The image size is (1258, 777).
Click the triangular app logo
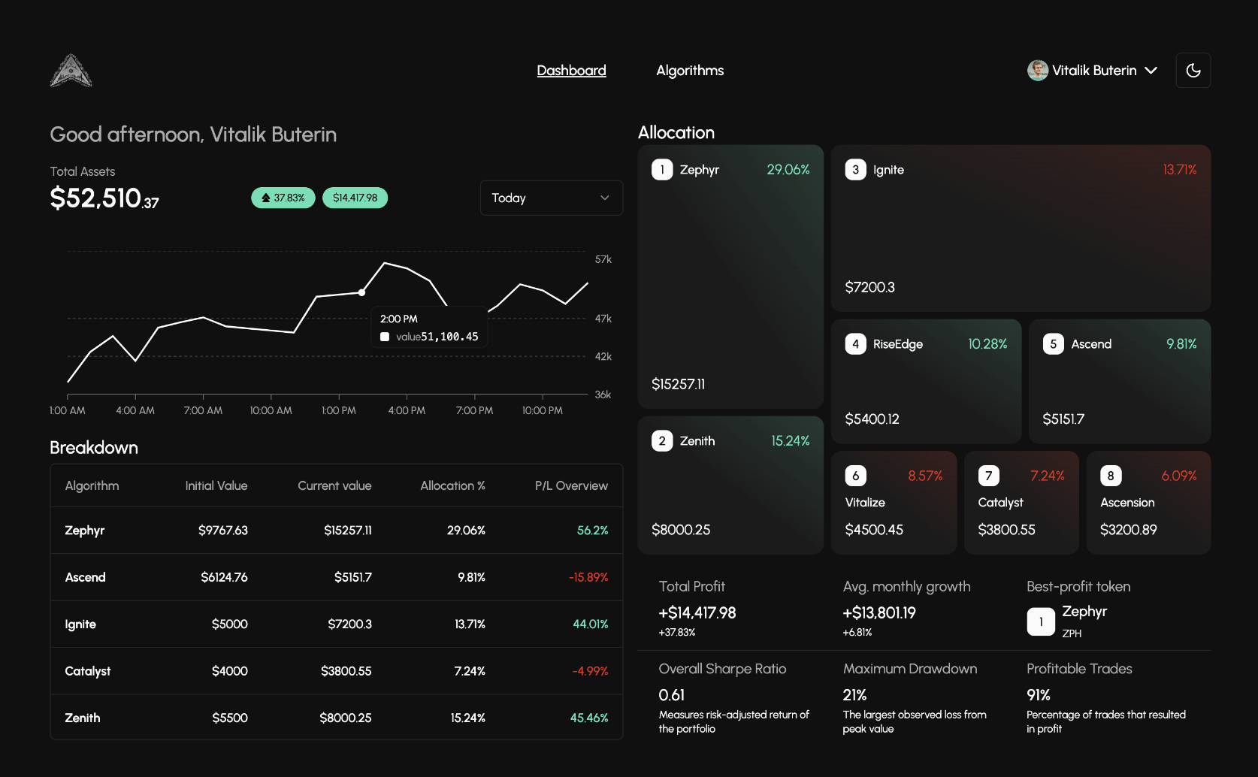pos(71,71)
